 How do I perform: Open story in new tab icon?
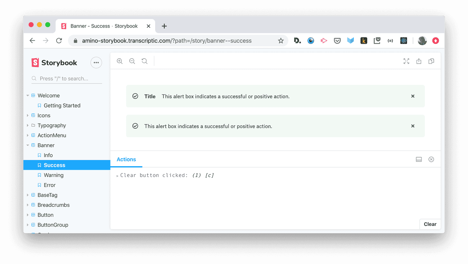(419, 61)
